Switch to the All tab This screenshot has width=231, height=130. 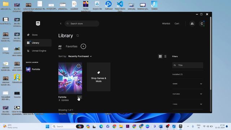60,47
